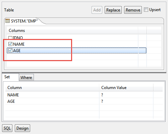Viewport: 168px width, 134px height.
Task: Select the SYSTEM."EMP" table tab
Action: coord(22,21)
